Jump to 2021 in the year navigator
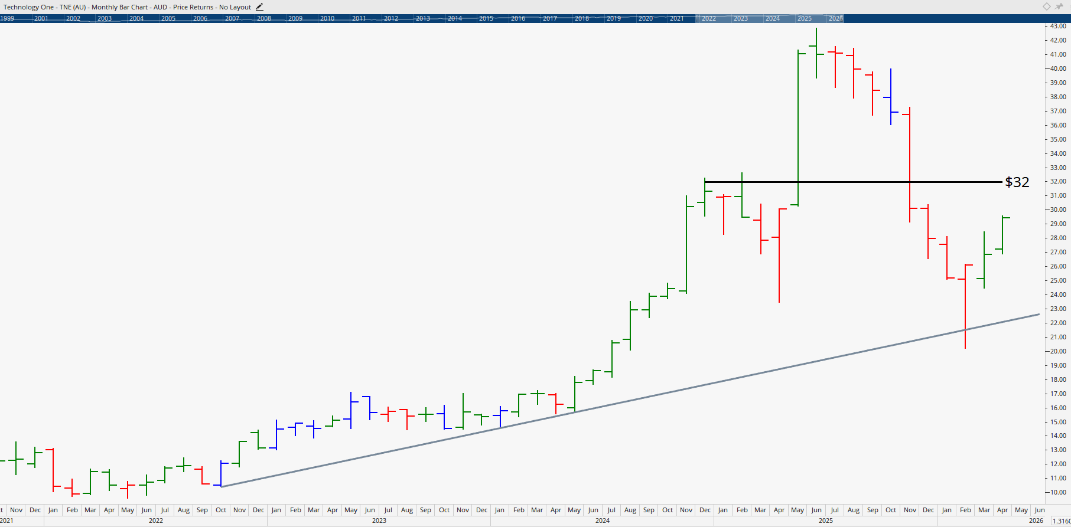The image size is (1071, 527). (677, 18)
